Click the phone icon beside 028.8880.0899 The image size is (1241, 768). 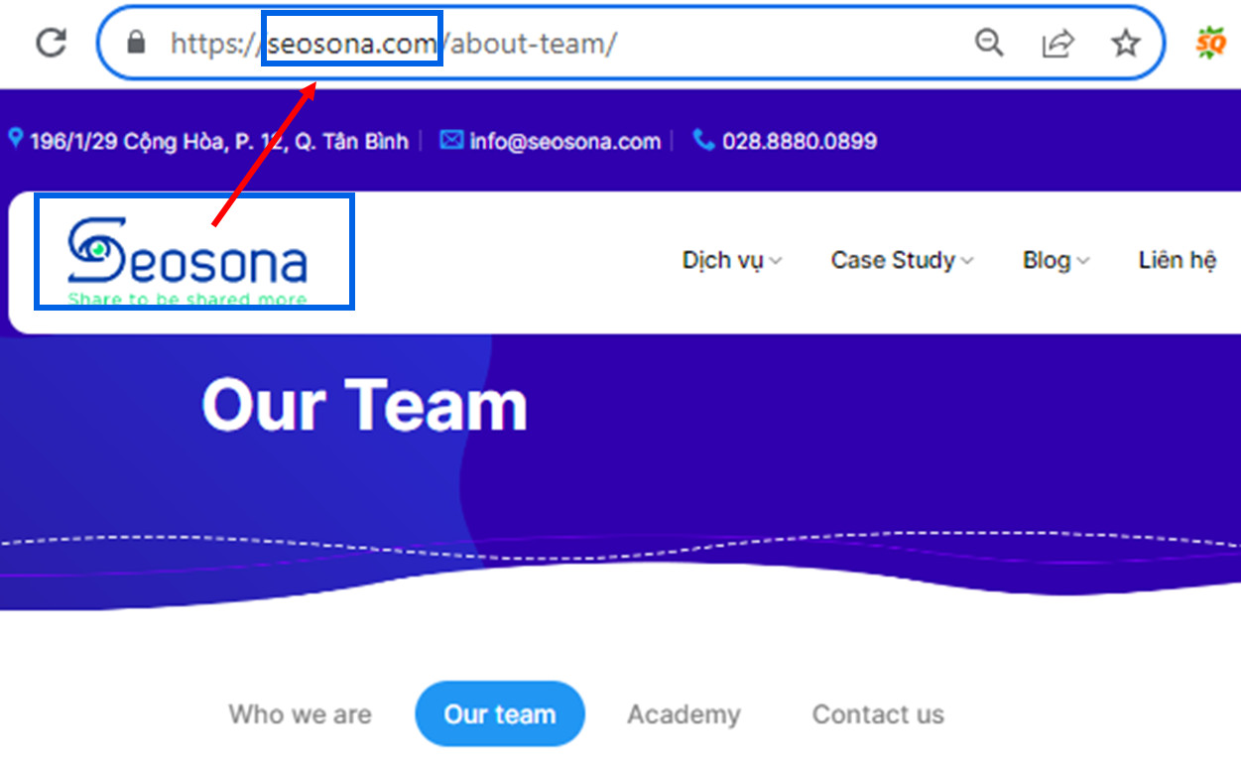[703, 140]
